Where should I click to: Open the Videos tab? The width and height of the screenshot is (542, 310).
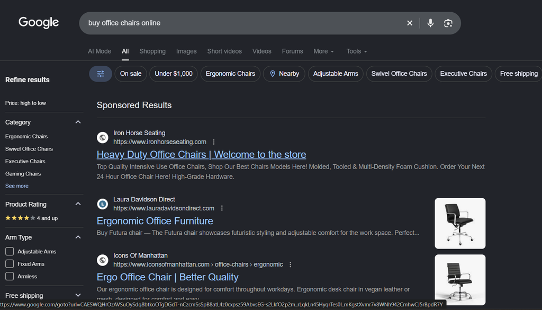click(261, 51)
